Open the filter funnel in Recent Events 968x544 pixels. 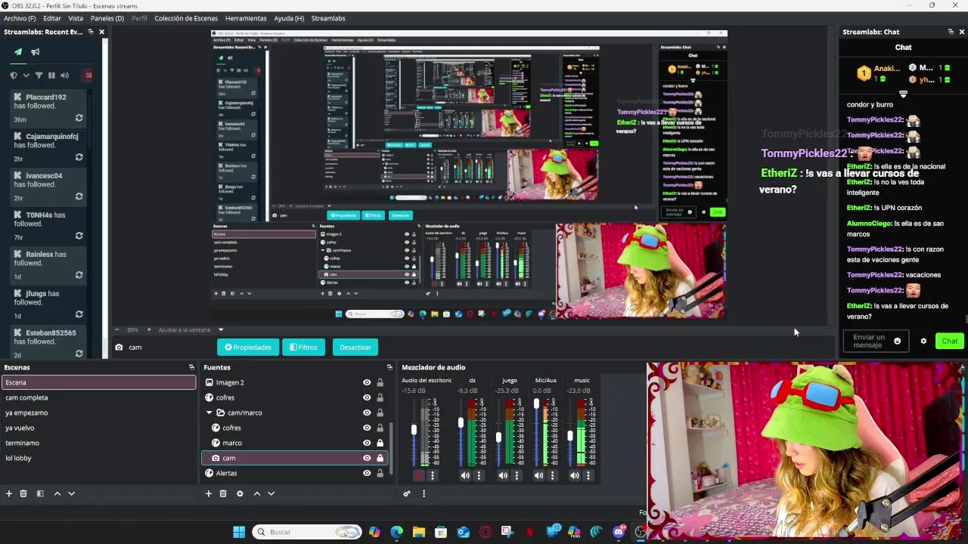pos(39,76)
